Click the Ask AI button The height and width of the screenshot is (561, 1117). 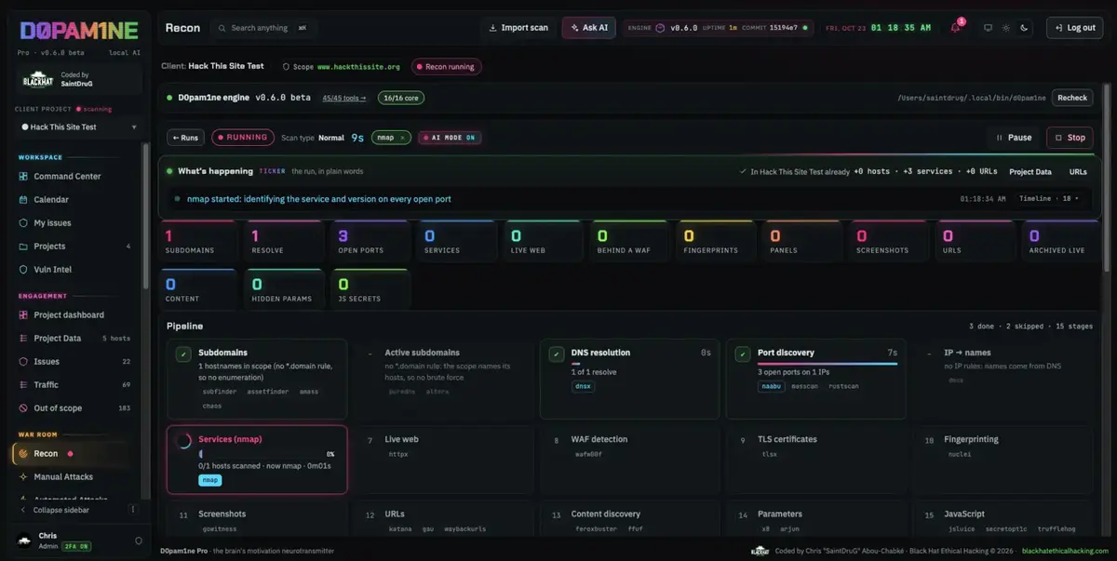pos(588,28)
